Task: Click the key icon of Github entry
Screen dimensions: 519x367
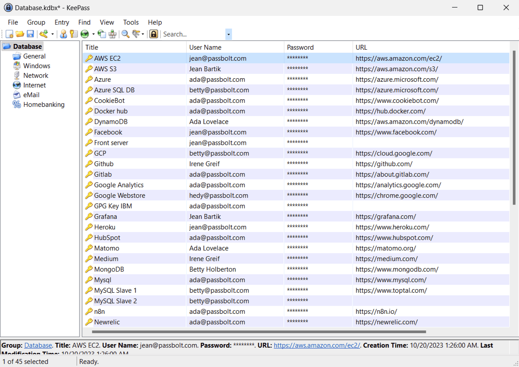Action: (x=89, y=164)
